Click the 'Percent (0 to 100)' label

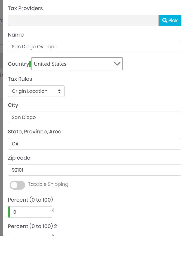[x=30, y=200]
